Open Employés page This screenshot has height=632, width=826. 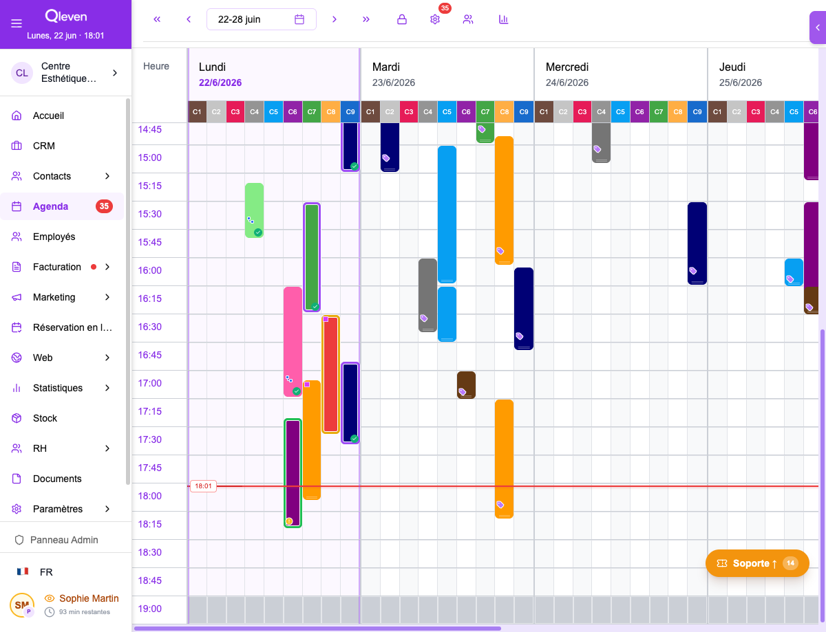pos(62,237)
